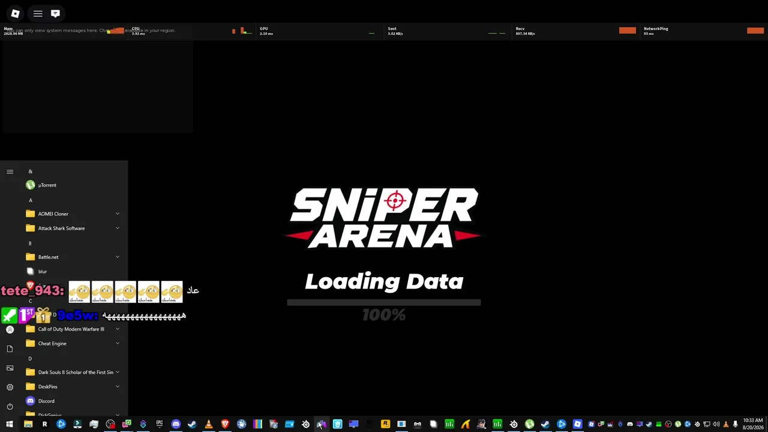The height and width of the screenshot is (432, 768).
Task: Open the DeskPins folder
Action: 73,386
